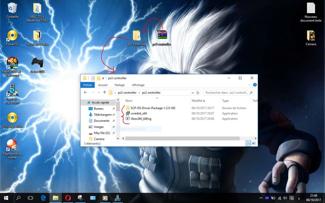Select the SCP-DS-Driver-Package-1.2.0.160 folder
This screenshot has height=203, width=325.
coord(153,108)
